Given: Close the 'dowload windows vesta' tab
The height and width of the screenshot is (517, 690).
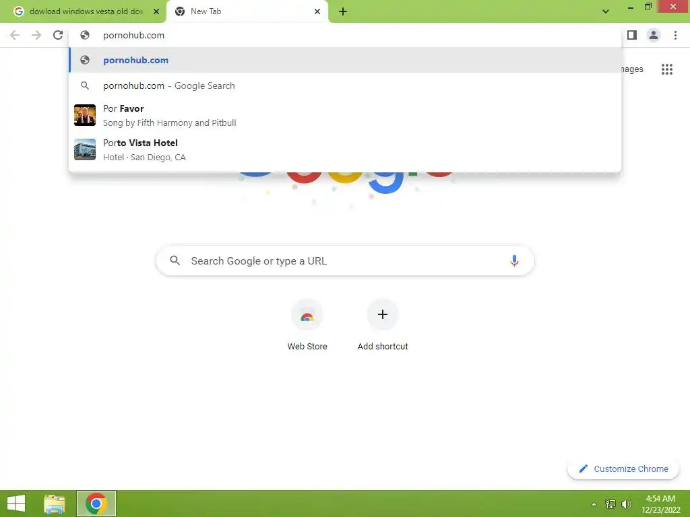Looking at the screenshot, I should [x=156, y=11].
